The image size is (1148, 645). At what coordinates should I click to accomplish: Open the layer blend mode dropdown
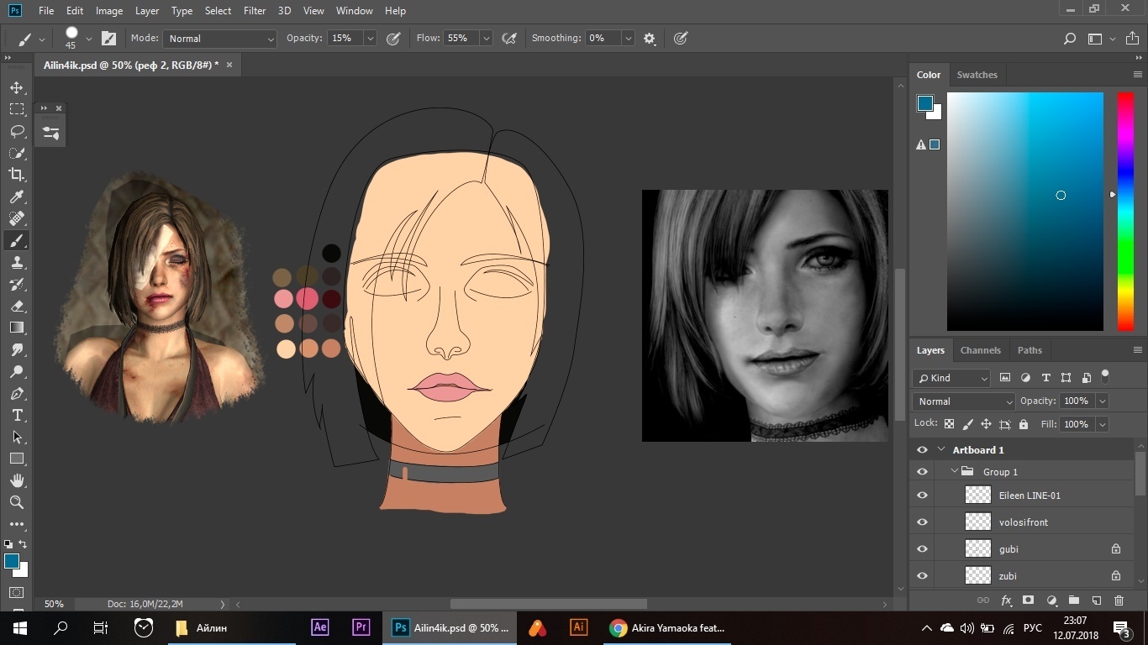(964, 401)
